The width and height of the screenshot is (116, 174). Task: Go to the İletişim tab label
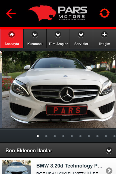105,44
